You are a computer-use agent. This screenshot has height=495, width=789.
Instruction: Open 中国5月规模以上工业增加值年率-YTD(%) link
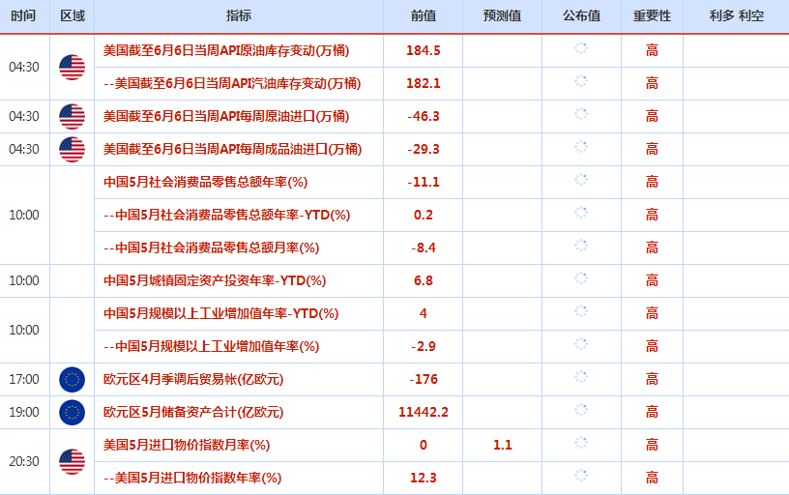pos(220,313)
